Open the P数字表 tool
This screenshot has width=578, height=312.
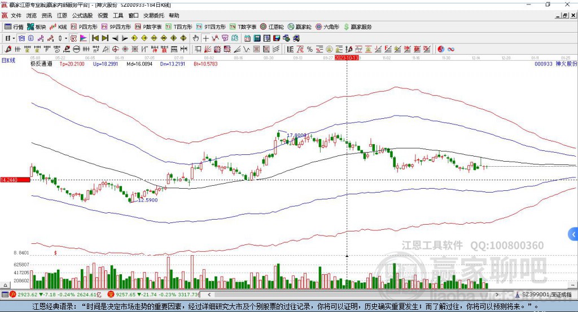[x=148, y=27]
